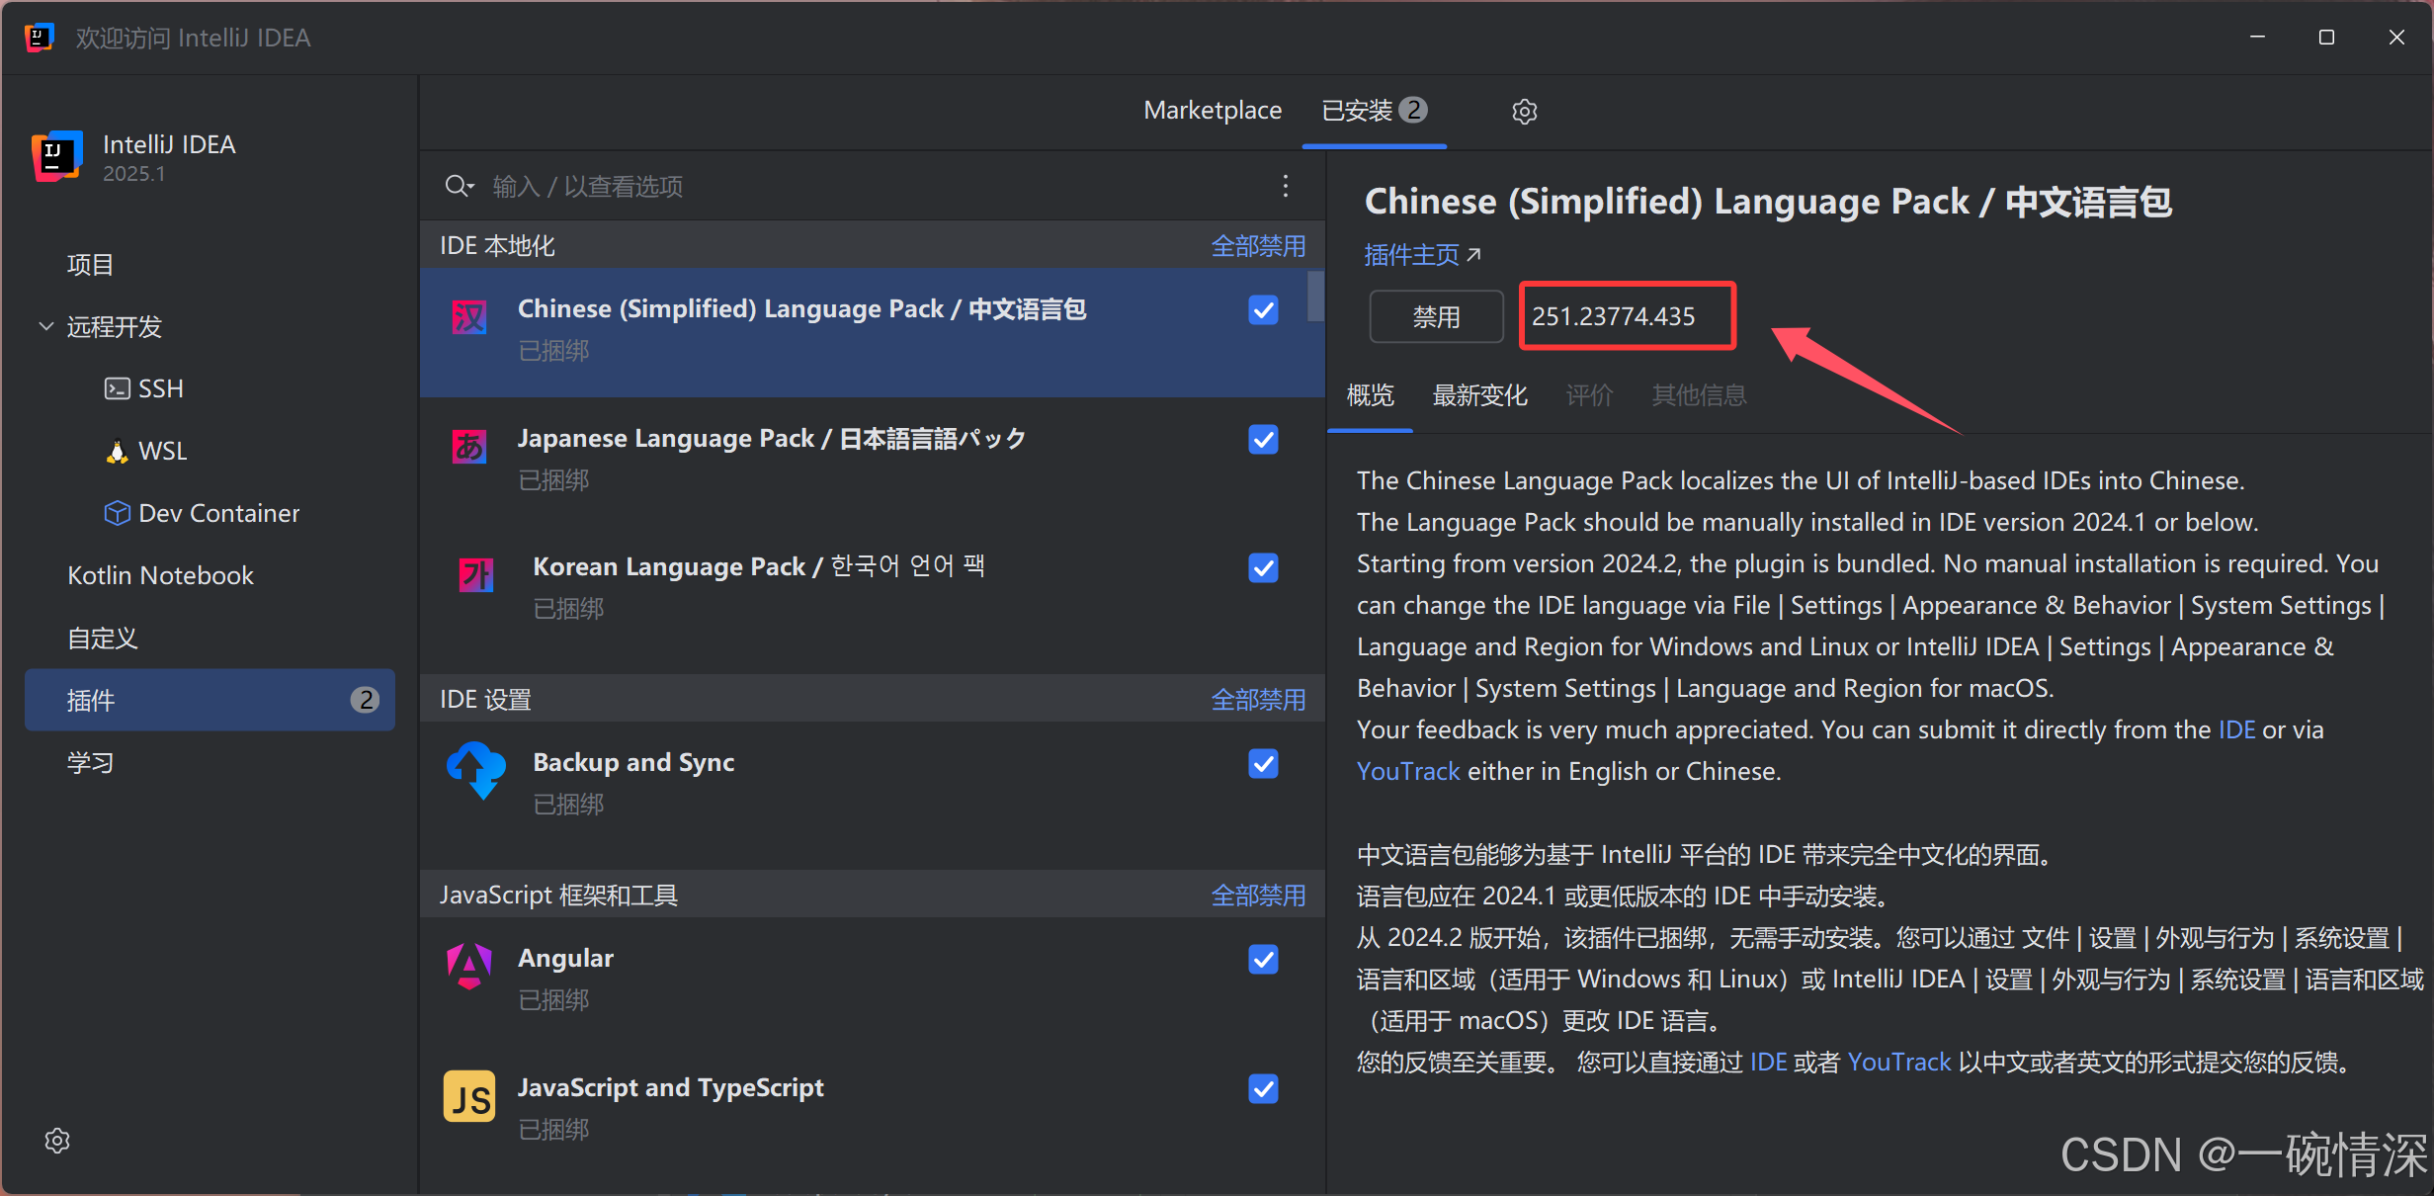
Task: Click the Angular plugin icon
Action: tap(469, 966)
